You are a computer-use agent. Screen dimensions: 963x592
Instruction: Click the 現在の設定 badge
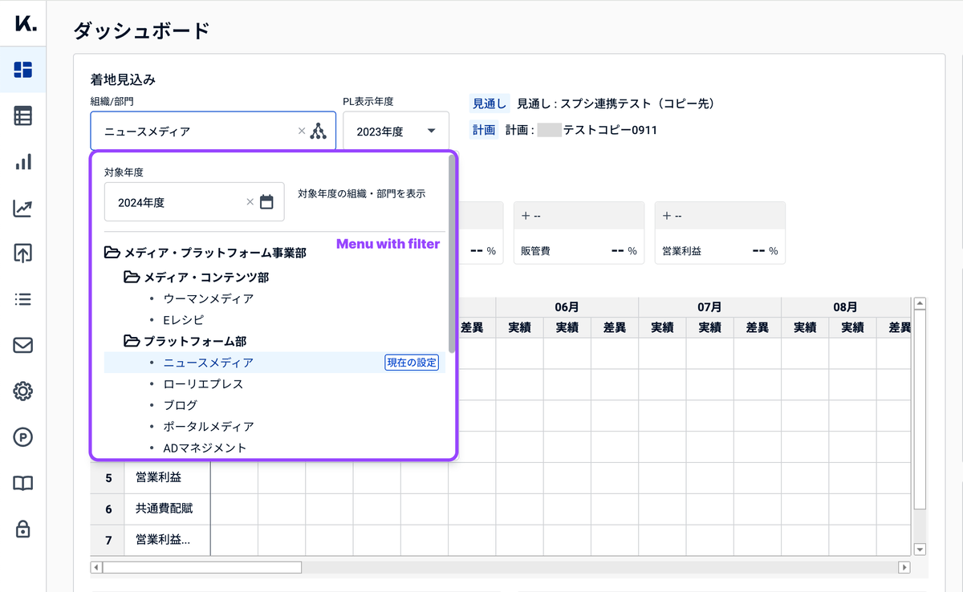coord(412,363)
